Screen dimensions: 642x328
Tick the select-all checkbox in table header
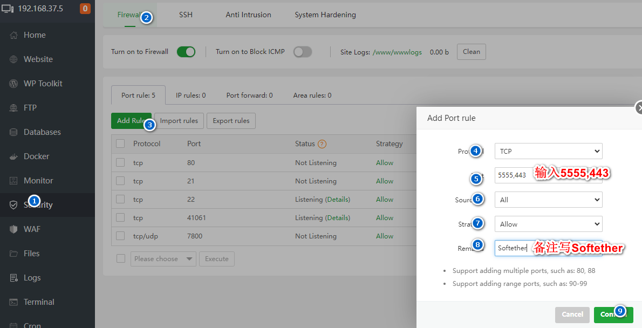[120, 144]
